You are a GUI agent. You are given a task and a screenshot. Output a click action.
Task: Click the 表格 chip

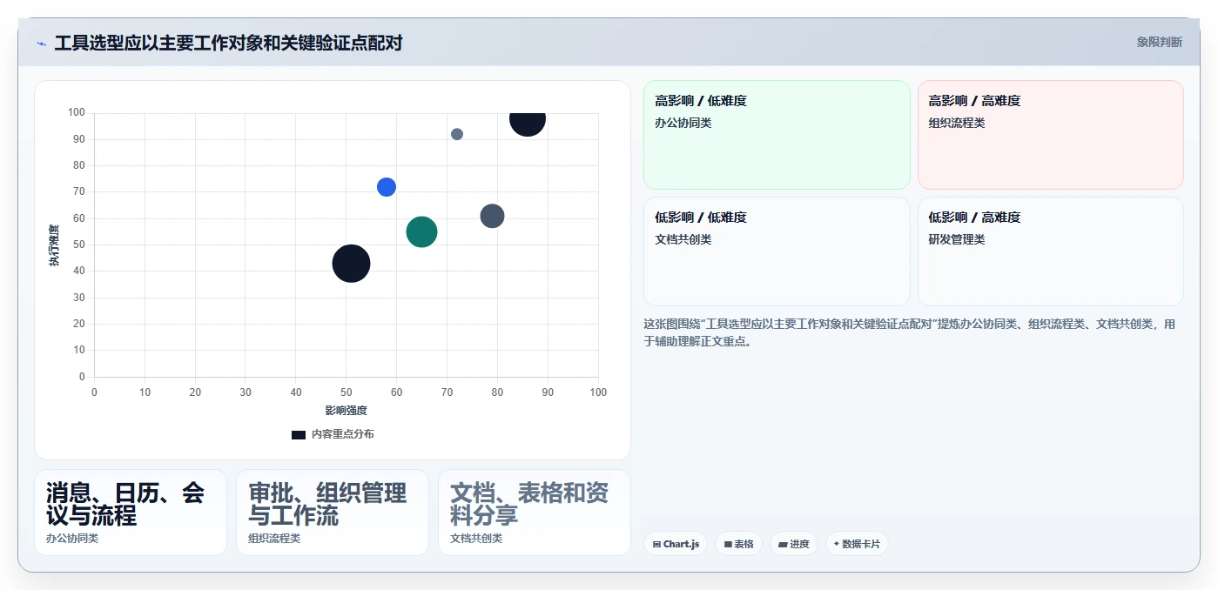coord(738,544)
